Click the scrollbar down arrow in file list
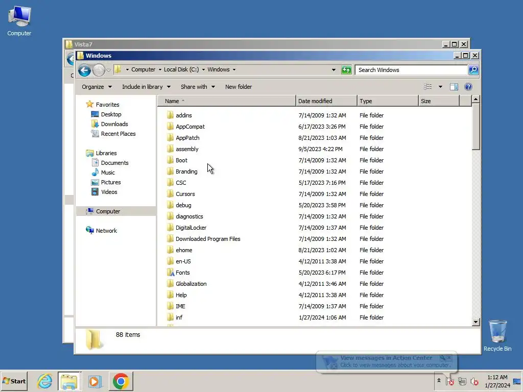Viewport: 523px width, 392px height. point(476,322)
